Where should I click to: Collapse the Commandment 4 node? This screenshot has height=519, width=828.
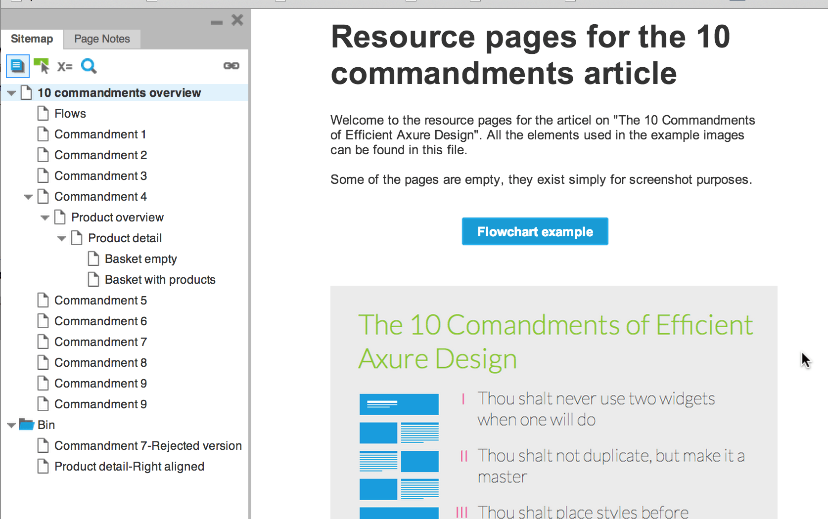pyautogui.click(x=28, y=197)
